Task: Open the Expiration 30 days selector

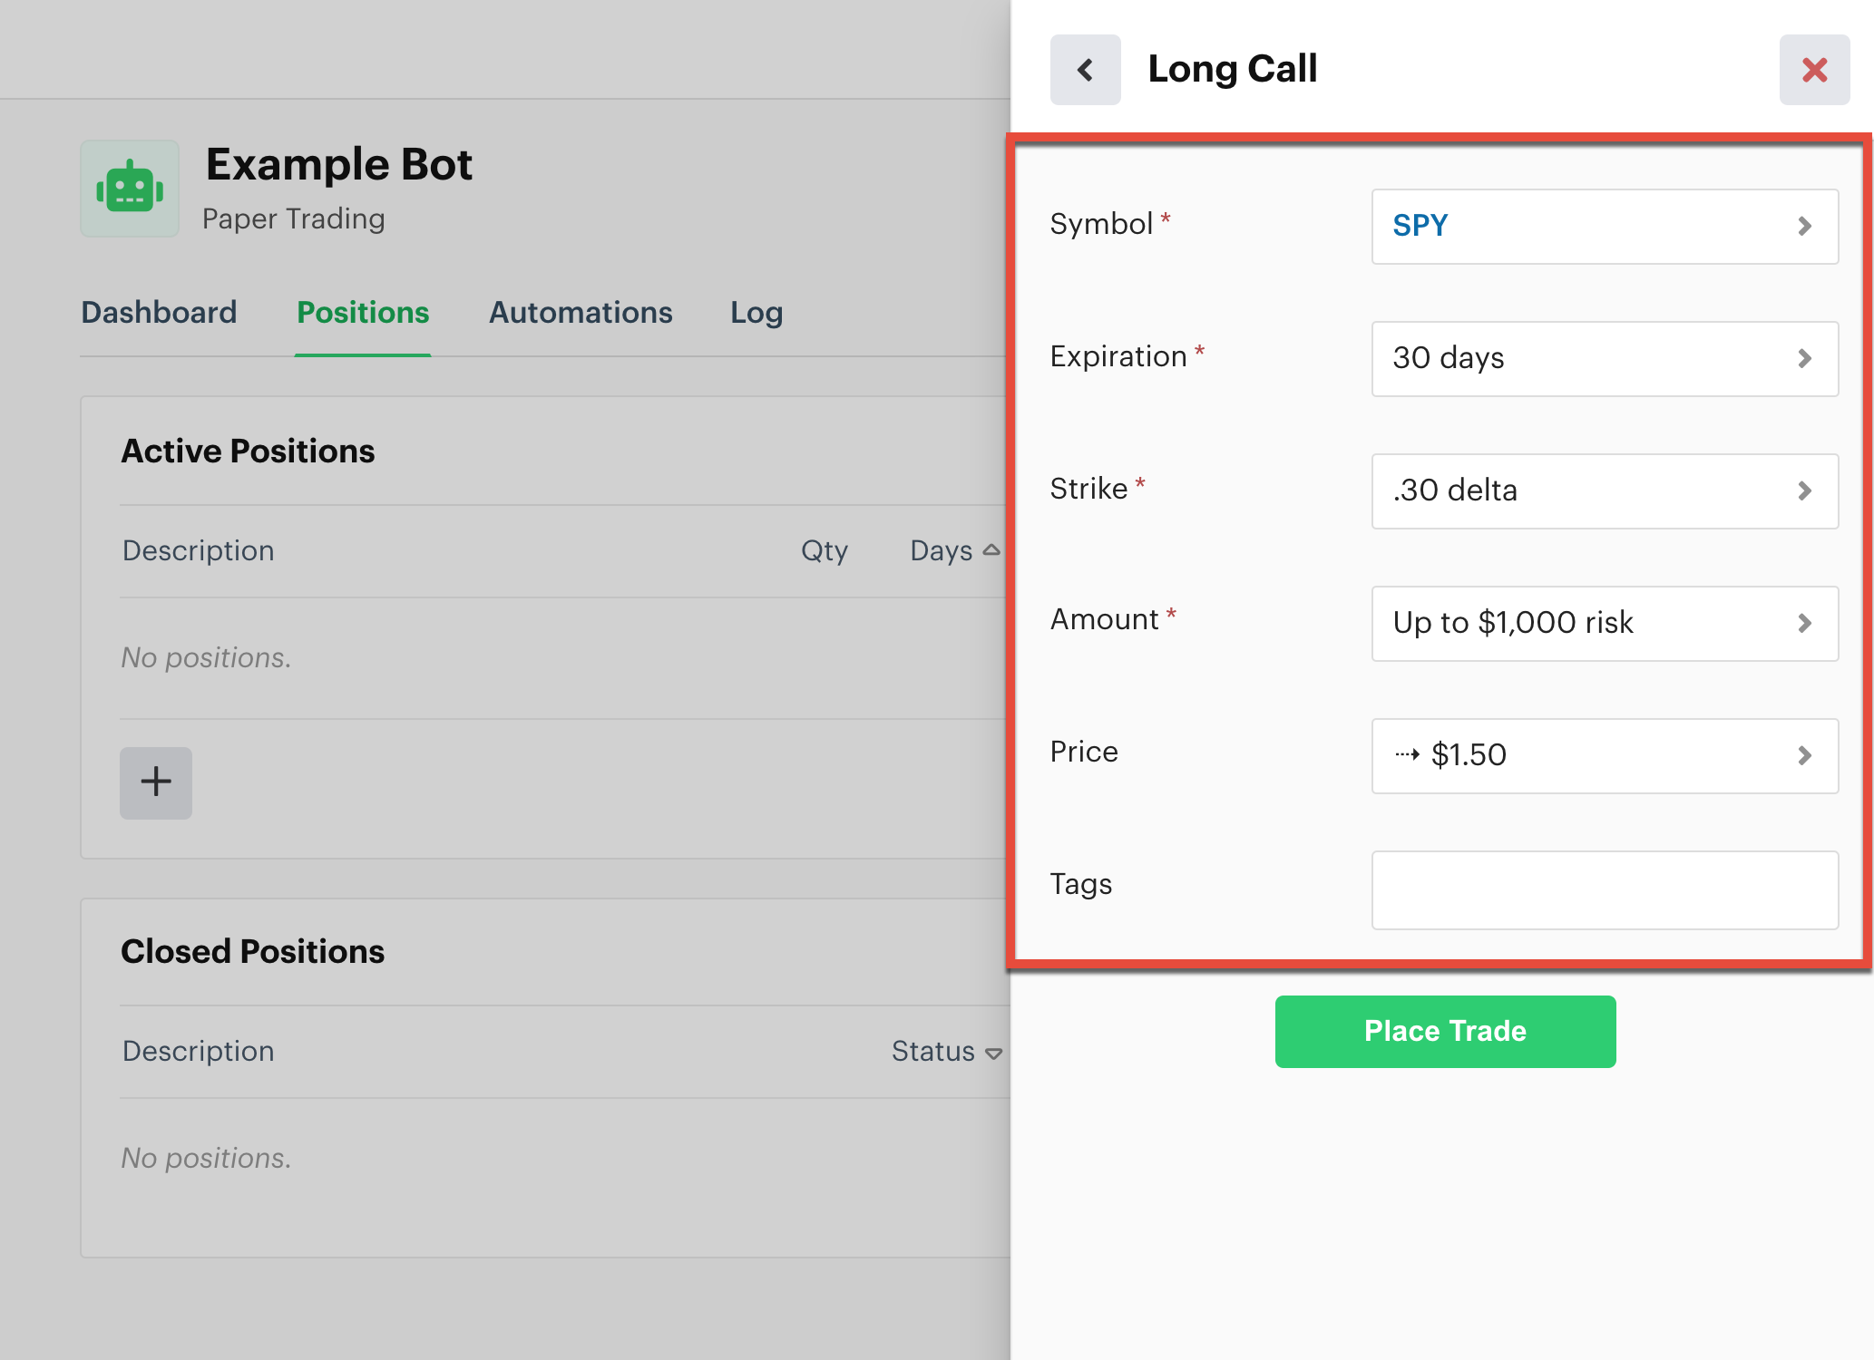Action: 1605,359
